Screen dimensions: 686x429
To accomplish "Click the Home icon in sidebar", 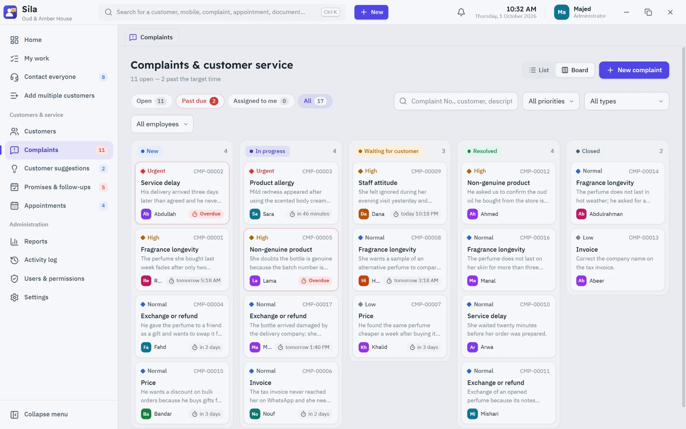I will [x=14, y=40].
